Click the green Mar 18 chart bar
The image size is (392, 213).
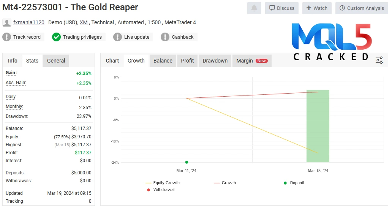pyautogui.click(x=318, y=126)
